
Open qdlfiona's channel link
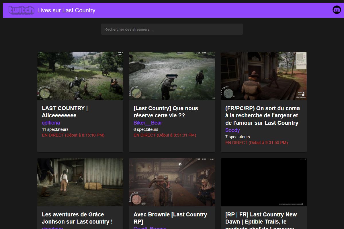click(51, 123)
